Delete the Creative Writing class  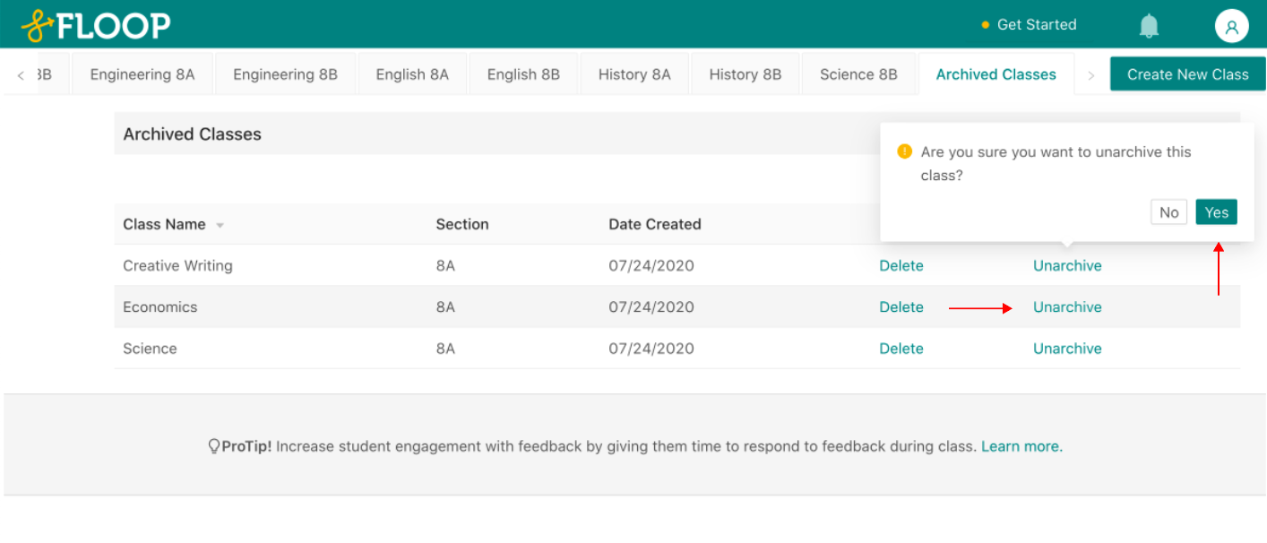[901, 266]
